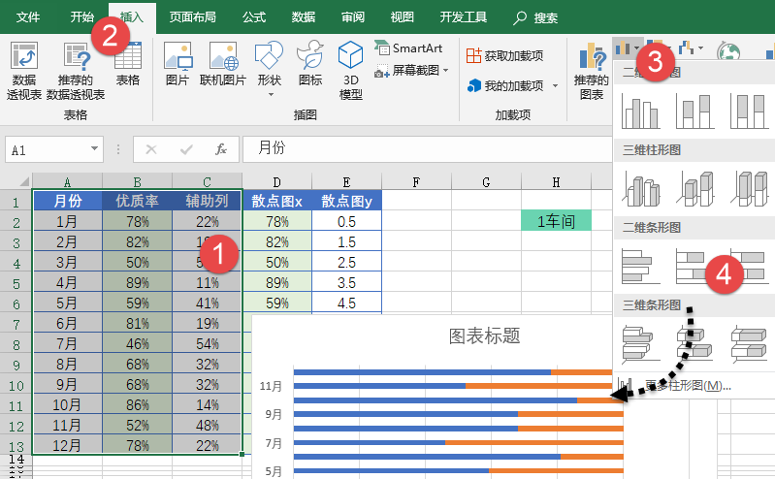This screenshot has width=775, height=479.
Task: Select column header F
Action: point(416,181)
